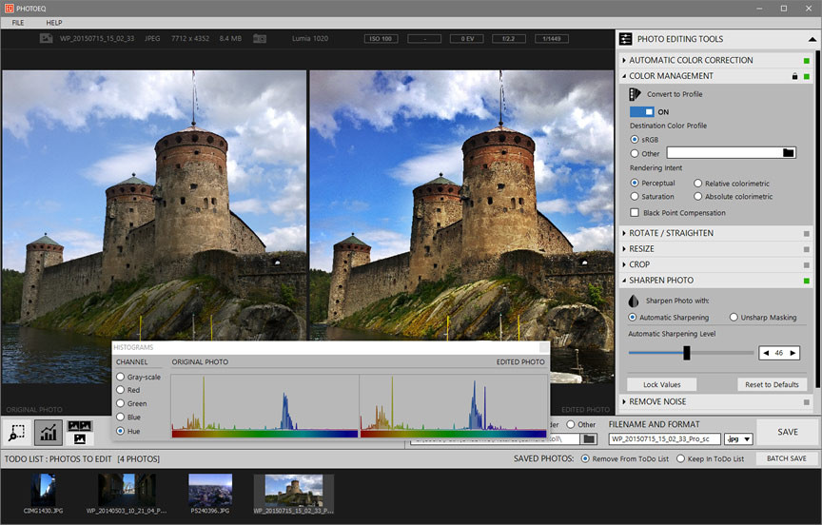
Task: Choose Absolute colorimetric rendering intent
Action: [697, 197]
